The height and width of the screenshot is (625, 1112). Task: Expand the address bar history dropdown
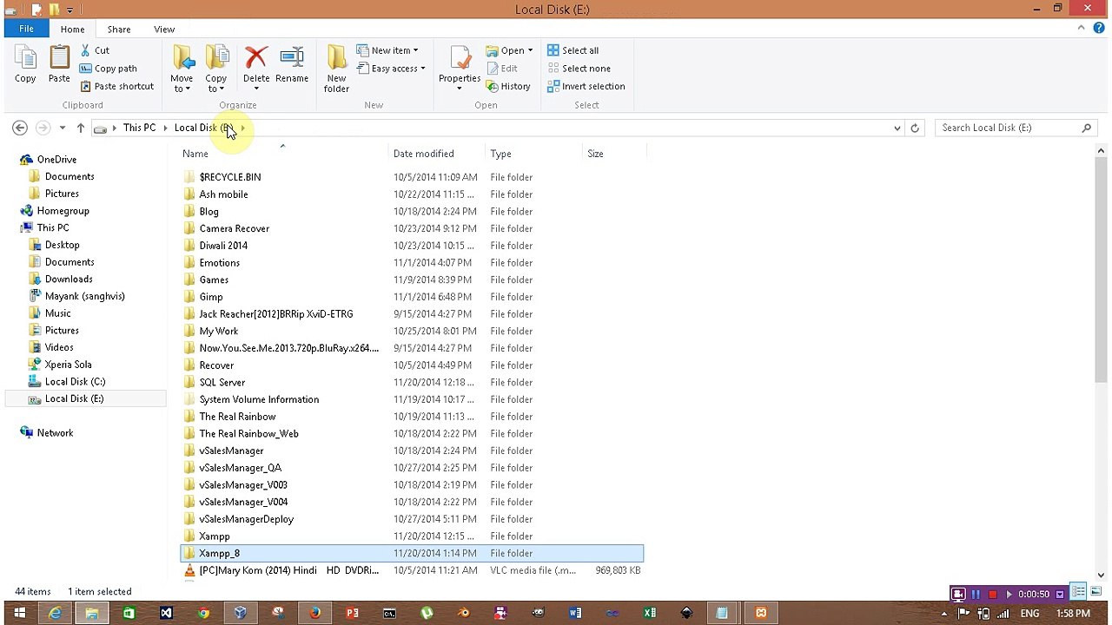(x=897, y=128)
